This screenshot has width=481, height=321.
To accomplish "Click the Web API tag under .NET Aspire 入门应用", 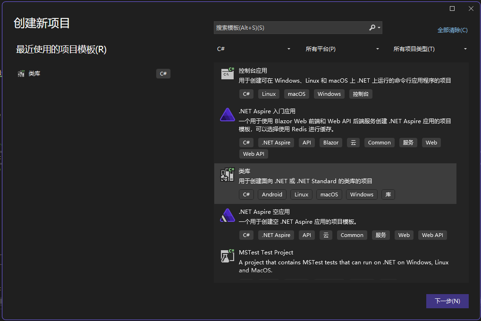I will [x=253, y=154].
